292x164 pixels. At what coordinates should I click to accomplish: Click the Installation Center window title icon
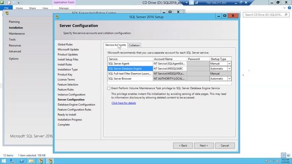pyautogui.click(x=7, y=13)
